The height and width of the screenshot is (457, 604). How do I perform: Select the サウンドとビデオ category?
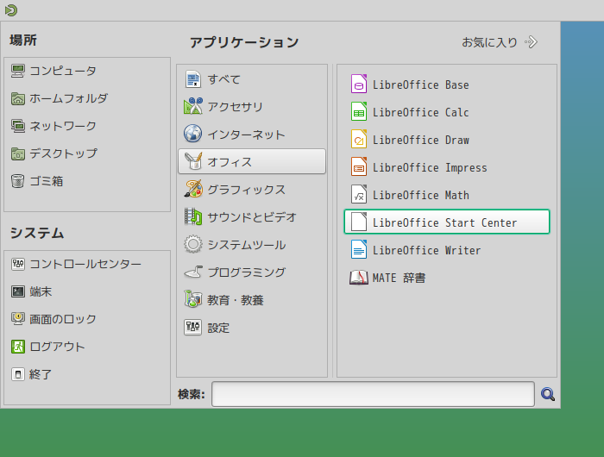(252, 216)
